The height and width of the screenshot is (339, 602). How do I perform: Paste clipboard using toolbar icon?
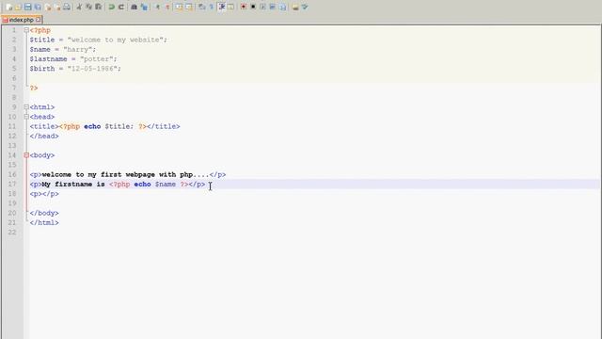tap(98, 7)
